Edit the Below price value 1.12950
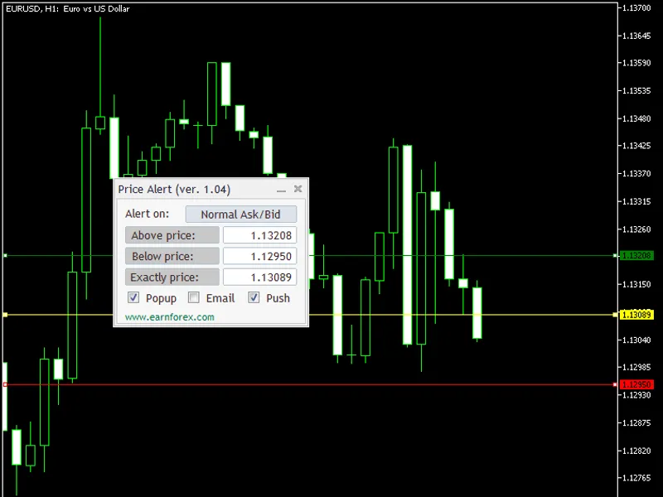 coord(260,256)
